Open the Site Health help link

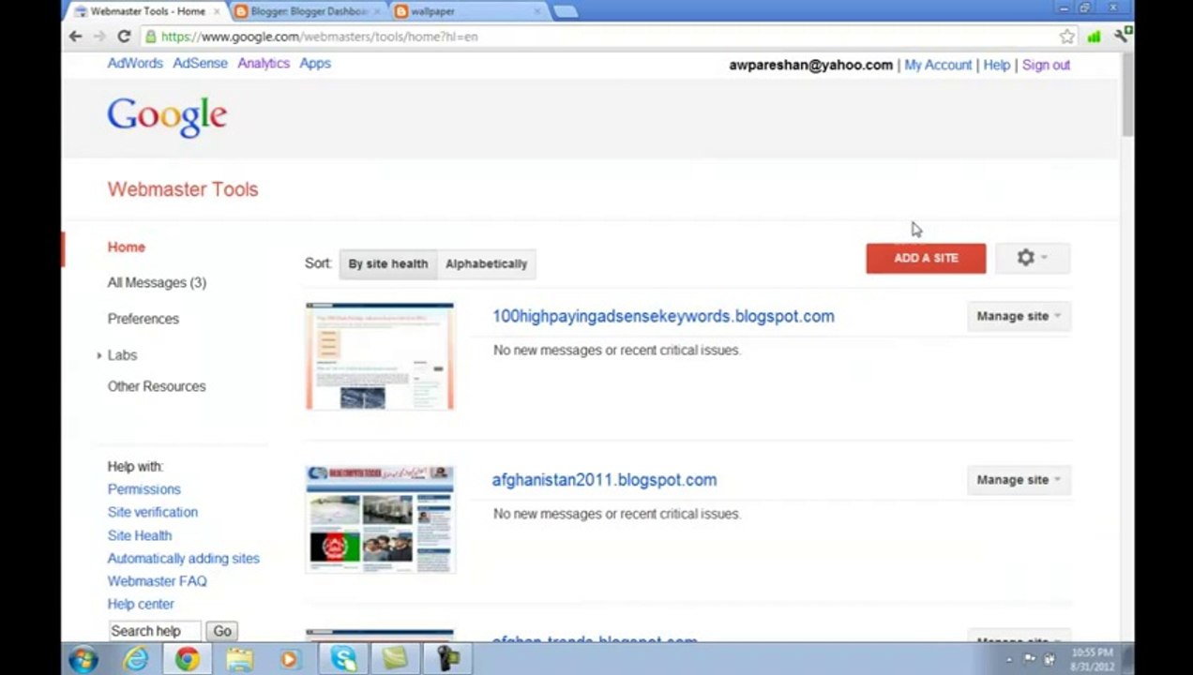click(x=139, y=535)
